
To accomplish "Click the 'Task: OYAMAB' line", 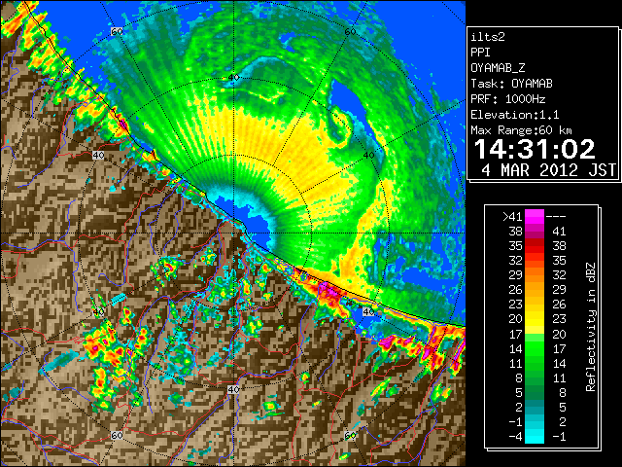I will tap(511, 84).
